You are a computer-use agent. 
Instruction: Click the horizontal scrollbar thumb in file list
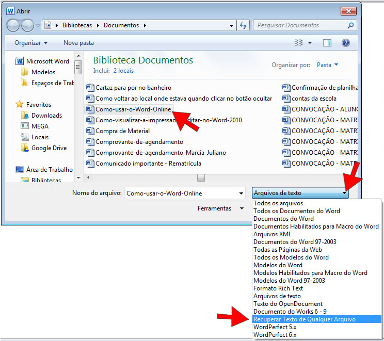201,177
